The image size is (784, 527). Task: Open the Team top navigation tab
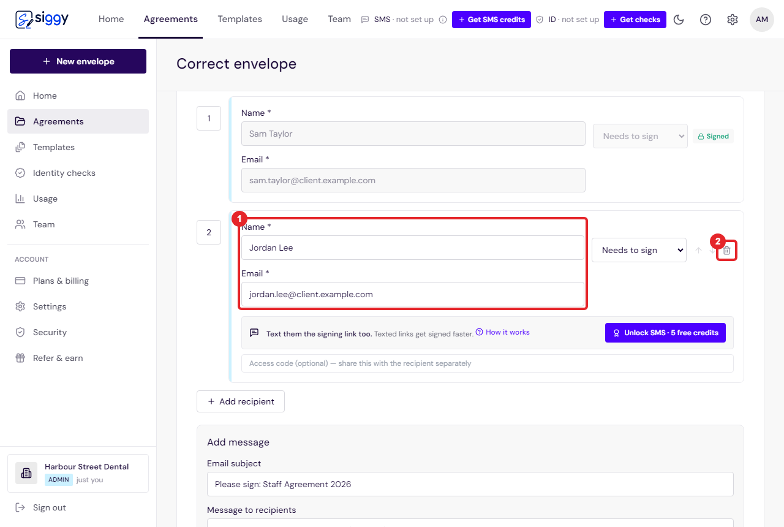point(339,19)
